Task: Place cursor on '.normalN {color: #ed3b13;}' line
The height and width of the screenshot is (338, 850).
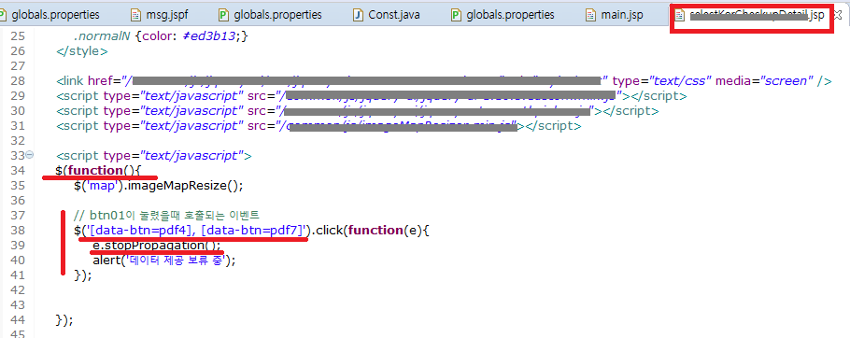Action: point(161,36)
